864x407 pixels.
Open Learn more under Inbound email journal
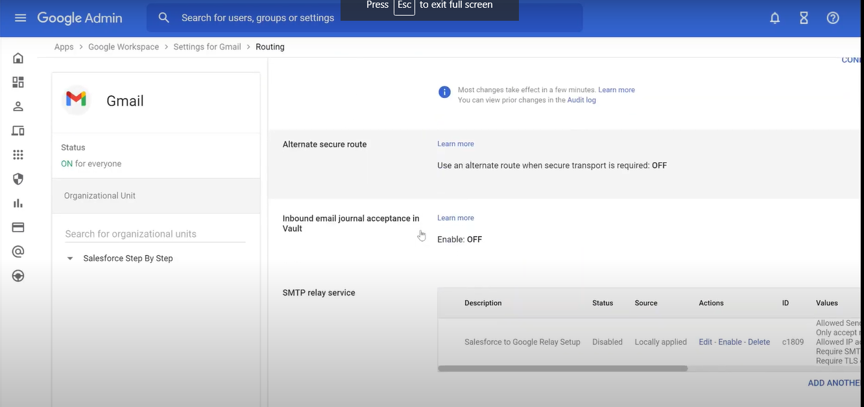pos(455,217)
